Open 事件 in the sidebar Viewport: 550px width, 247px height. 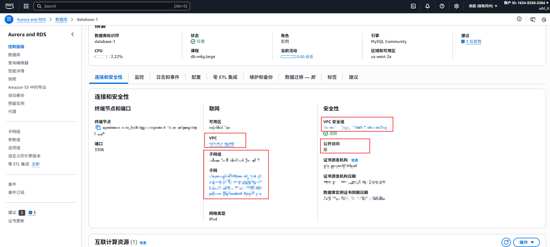coord(12,184)
